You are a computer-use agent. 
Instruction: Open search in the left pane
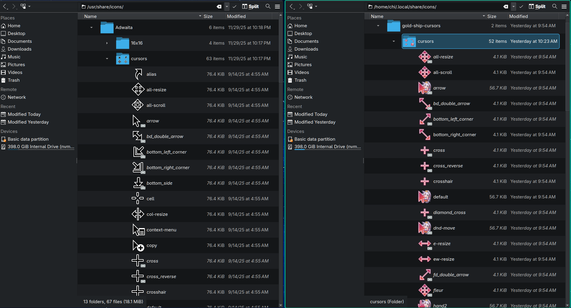pos(268,6)
